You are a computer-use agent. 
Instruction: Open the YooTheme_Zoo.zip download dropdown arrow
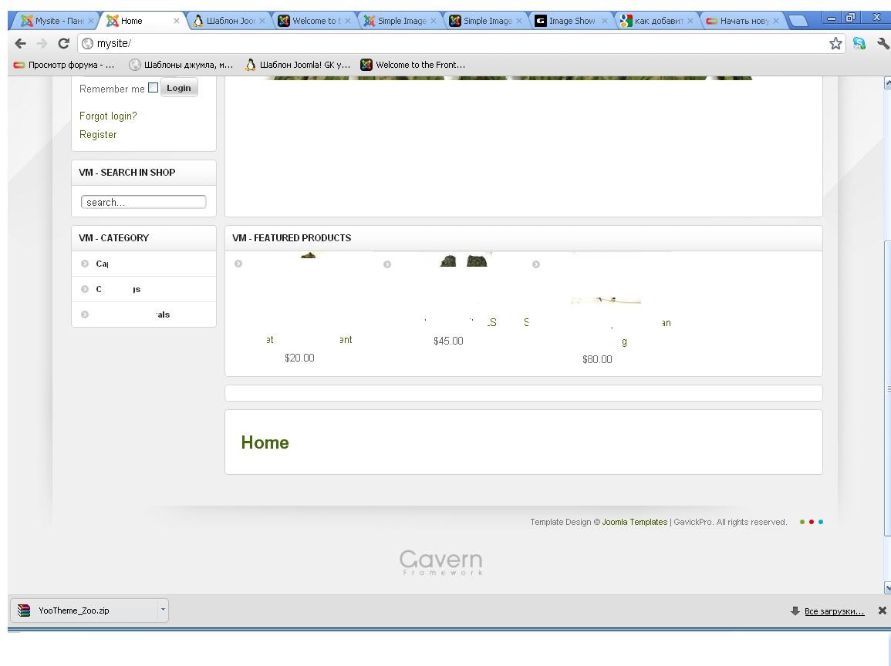click(163, 610)
